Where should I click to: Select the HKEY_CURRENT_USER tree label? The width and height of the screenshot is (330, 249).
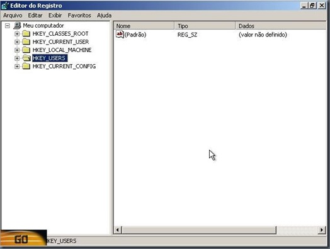60,42
